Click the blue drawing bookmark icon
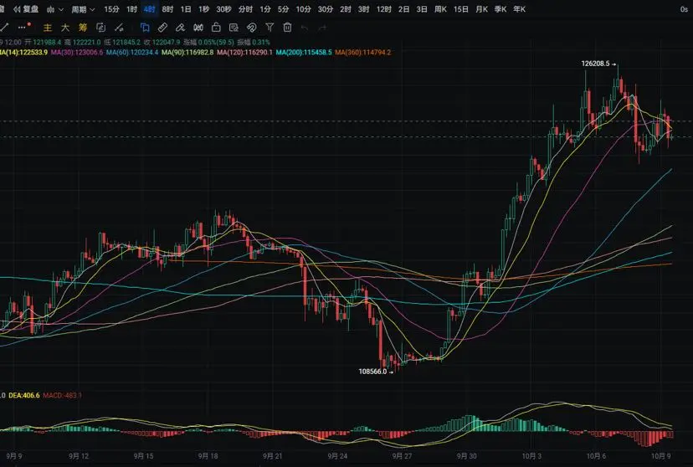Screen dimensions: 693x467 tap(145, 28)
